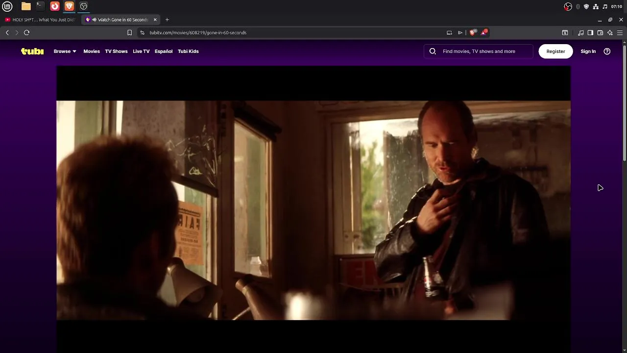Open Brave Shields lion icon
Image resolution: width=627 pixels, height=353 pixels.
tap(473, 32)
